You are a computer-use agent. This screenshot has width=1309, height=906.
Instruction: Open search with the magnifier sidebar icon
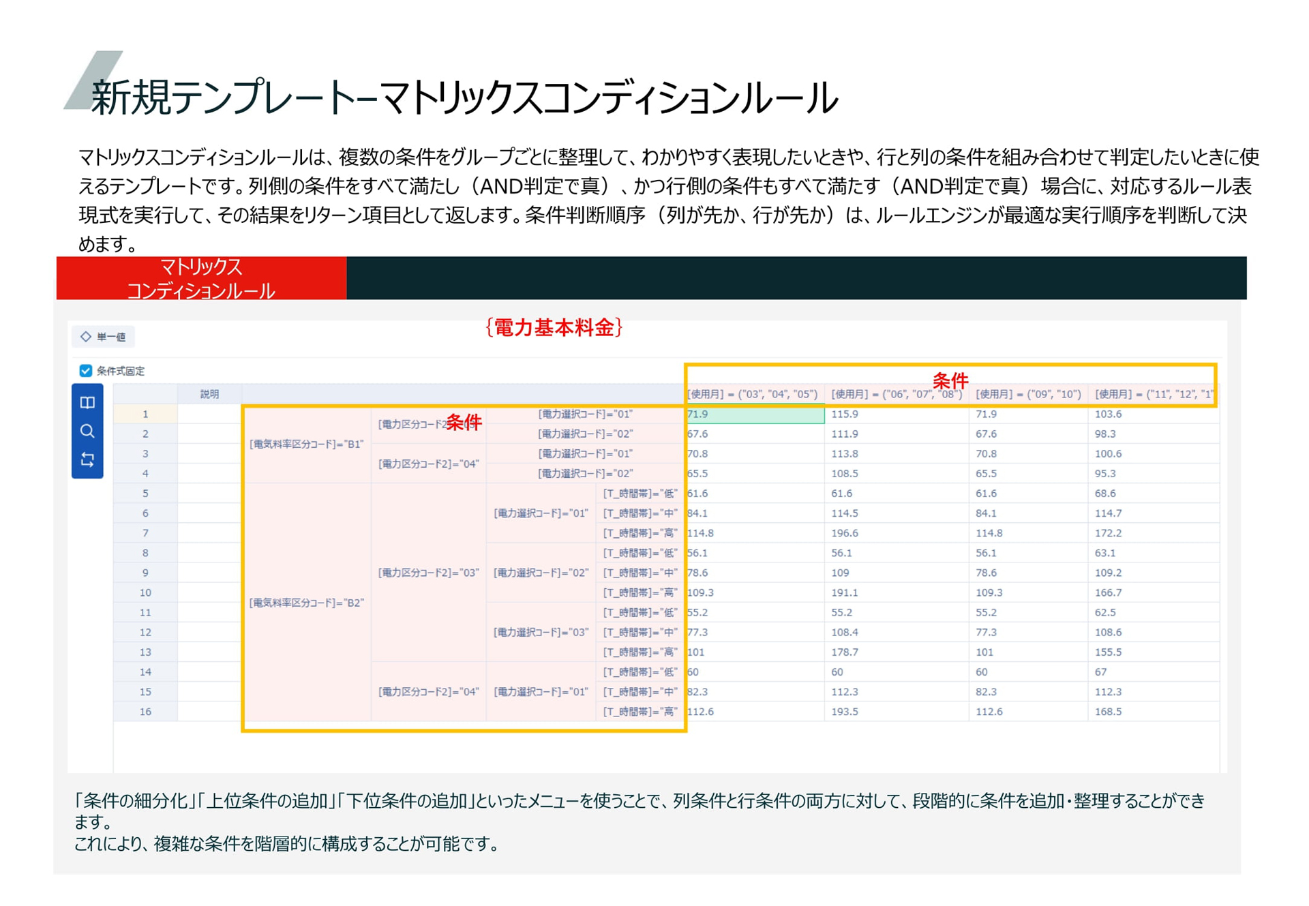coord(87,431)
